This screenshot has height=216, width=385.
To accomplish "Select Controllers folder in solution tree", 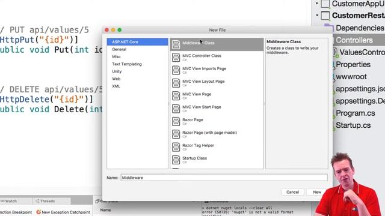I will coord(354,40).
